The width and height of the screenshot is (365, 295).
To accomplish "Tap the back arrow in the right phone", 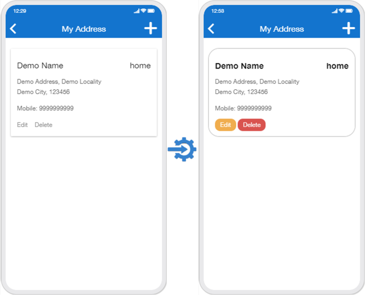I will [x=211, y=29].
